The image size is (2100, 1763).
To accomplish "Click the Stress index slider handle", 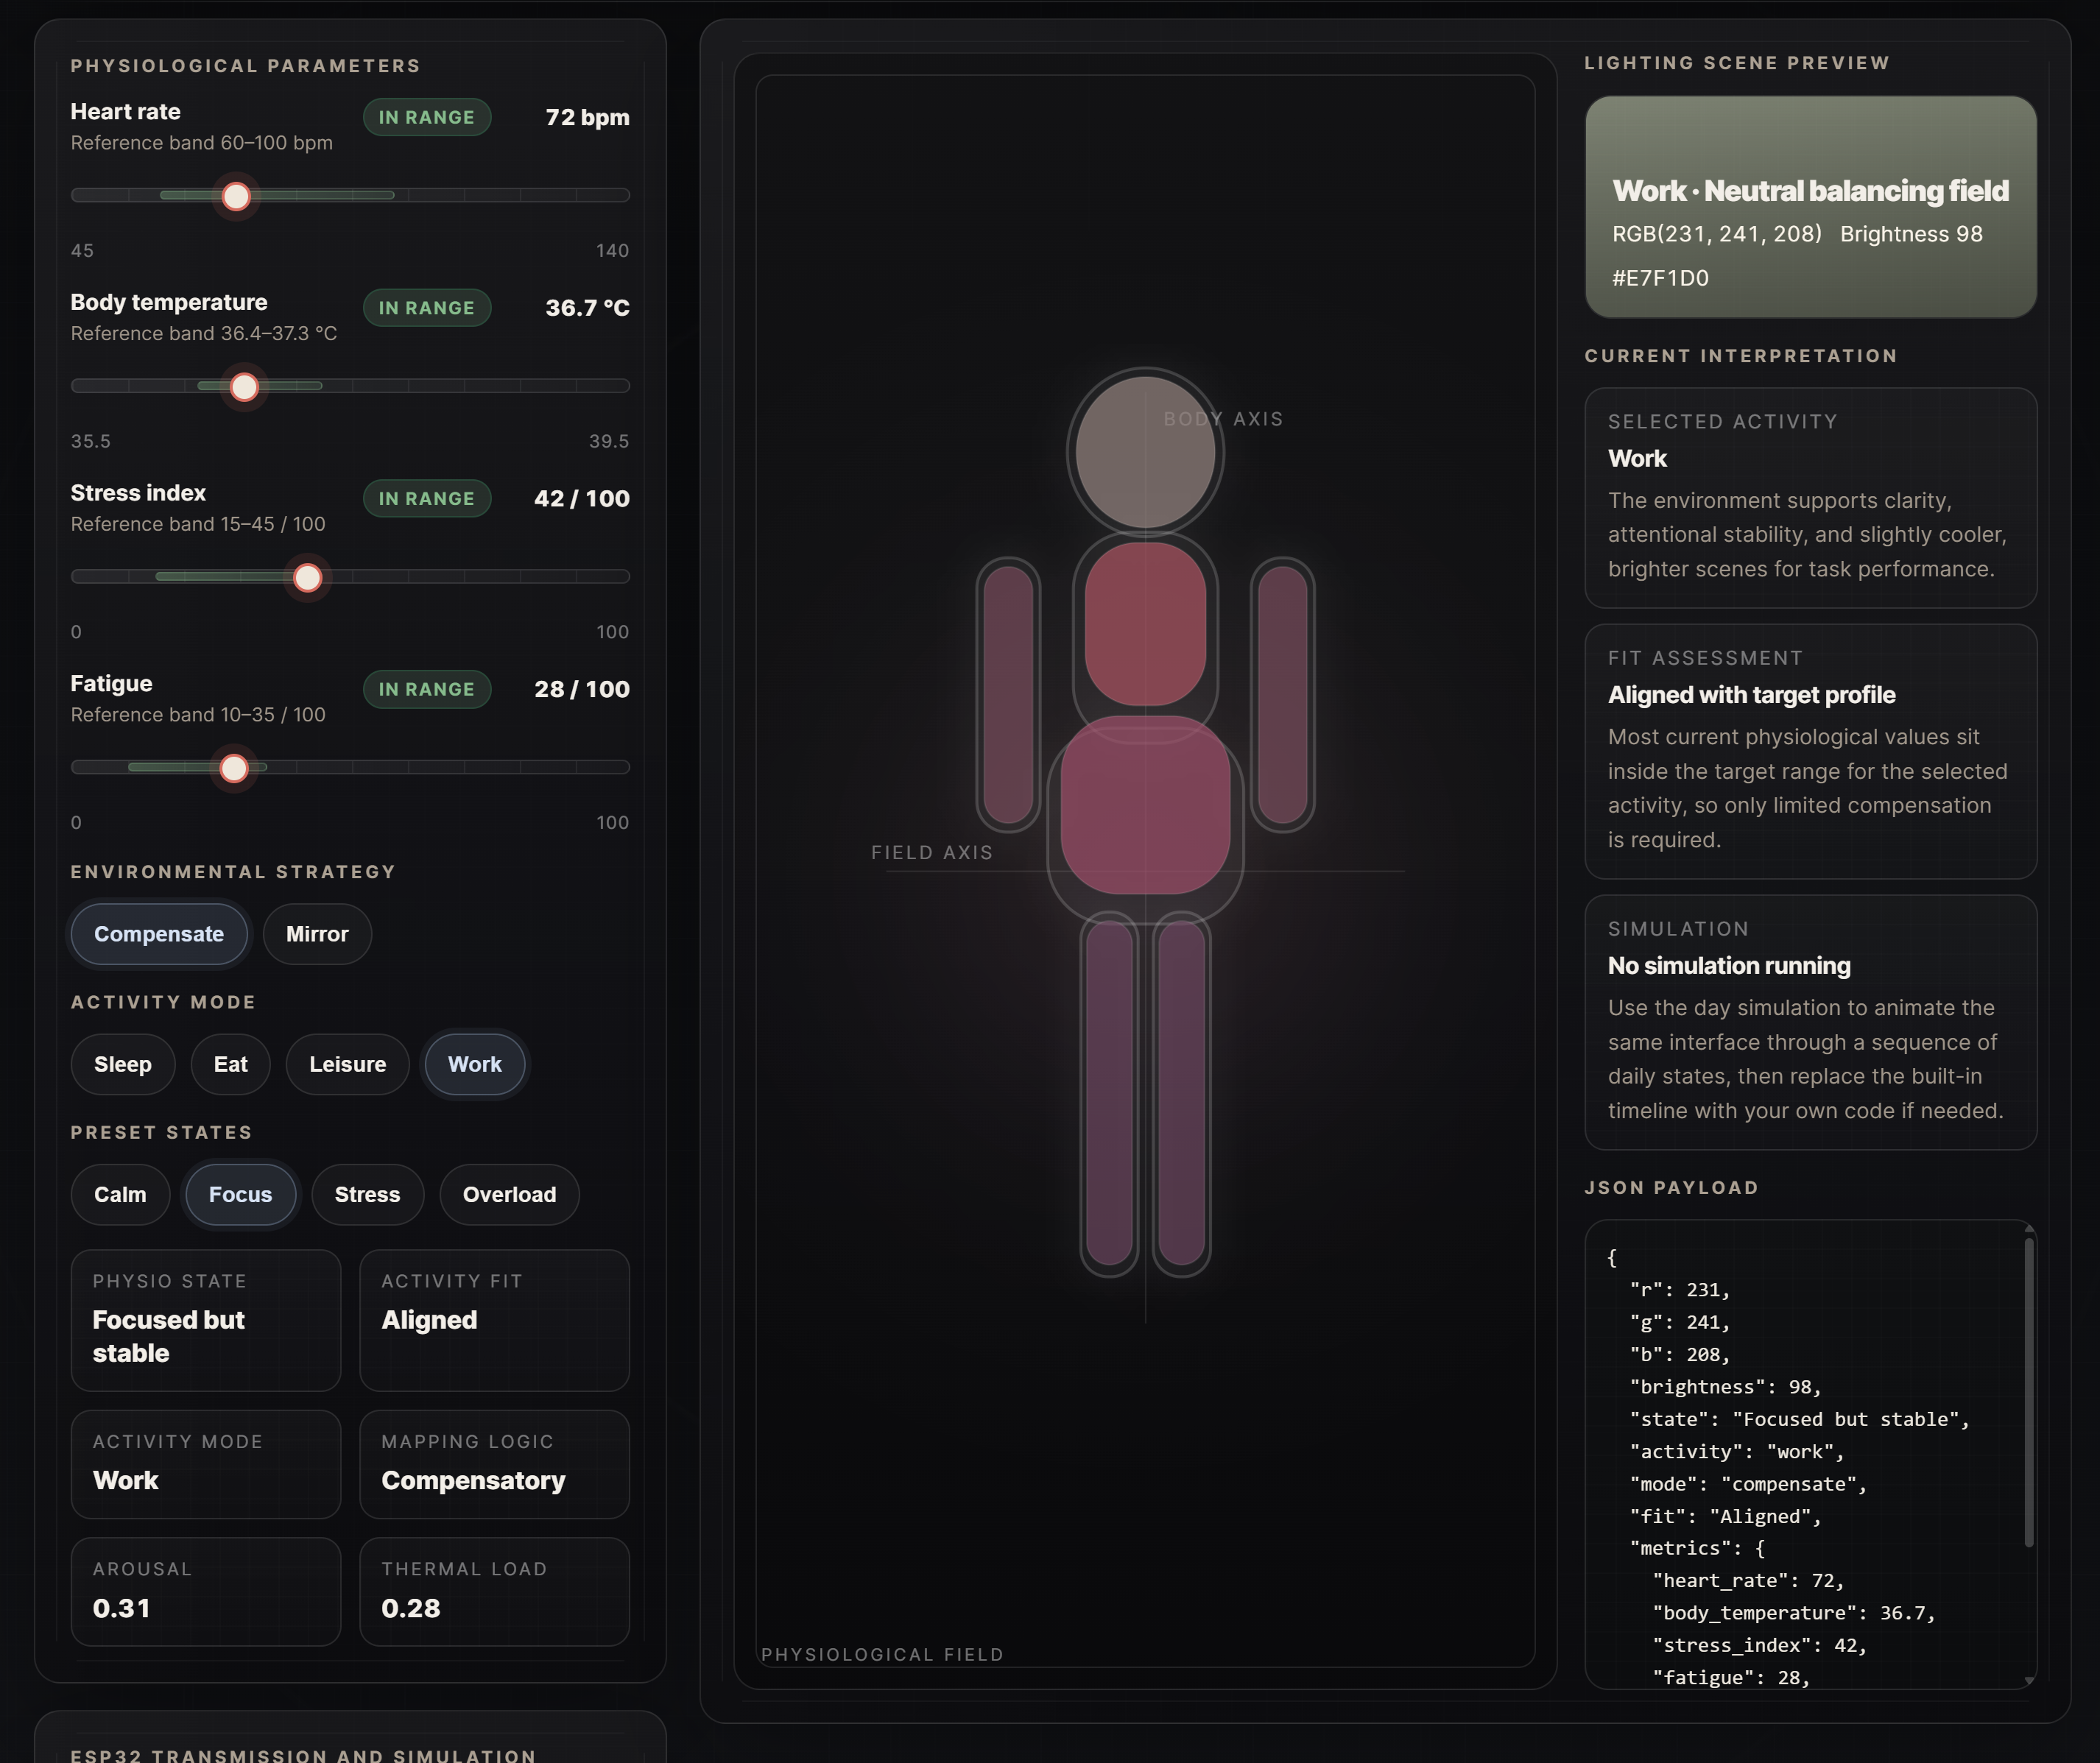I will [308, 577].
